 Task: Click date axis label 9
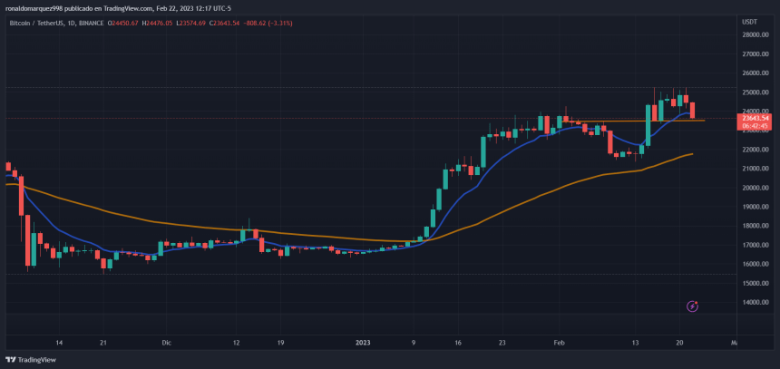pyautogui.click(x=413, y=343)
